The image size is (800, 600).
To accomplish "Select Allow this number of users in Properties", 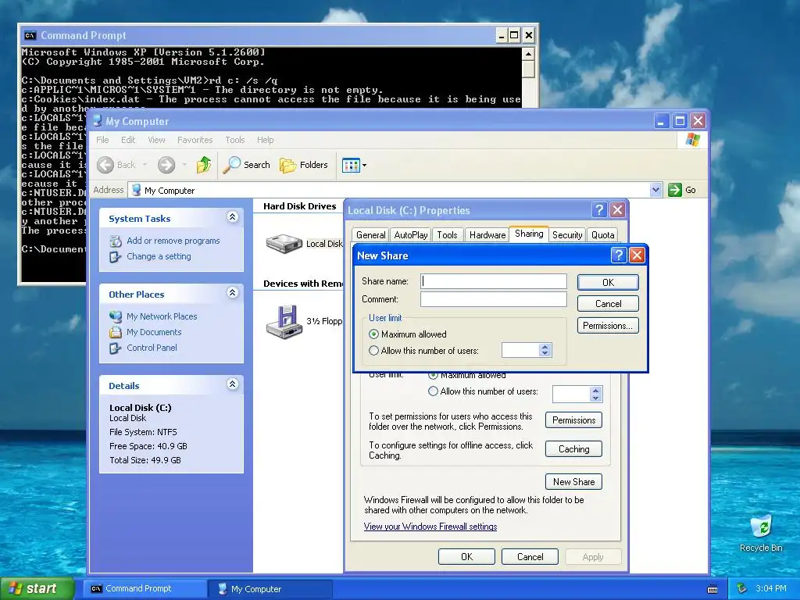I will point(433,391).
